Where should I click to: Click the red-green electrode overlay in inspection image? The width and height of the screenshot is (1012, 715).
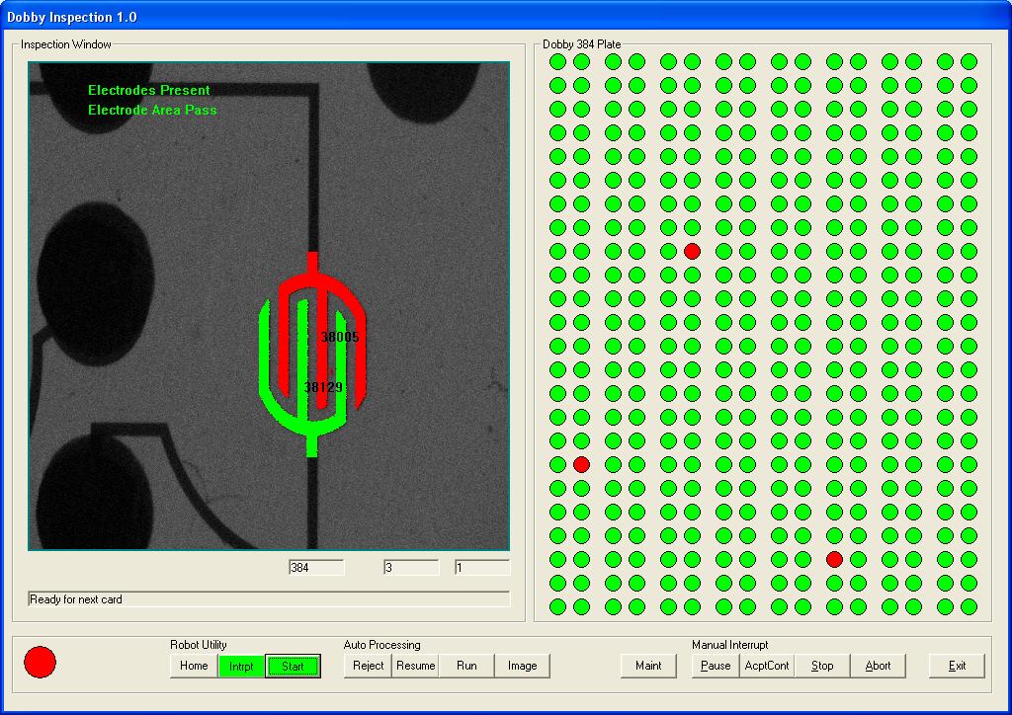[x=312, y=356]
